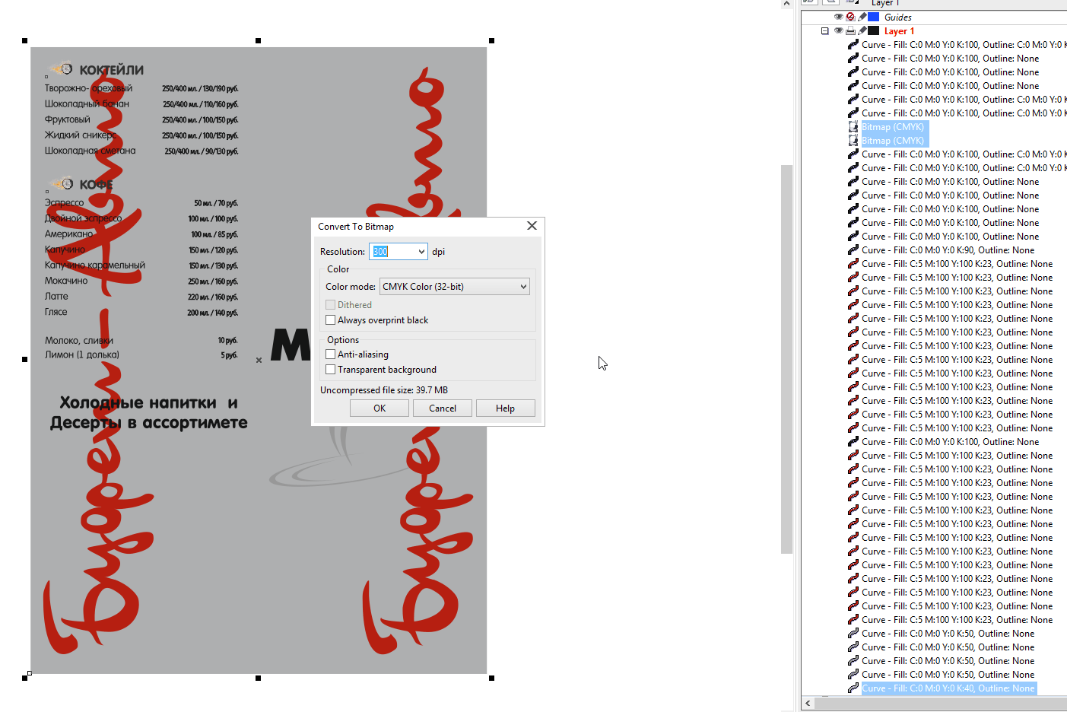Enable Transparent background option

(x=330, y=370)
